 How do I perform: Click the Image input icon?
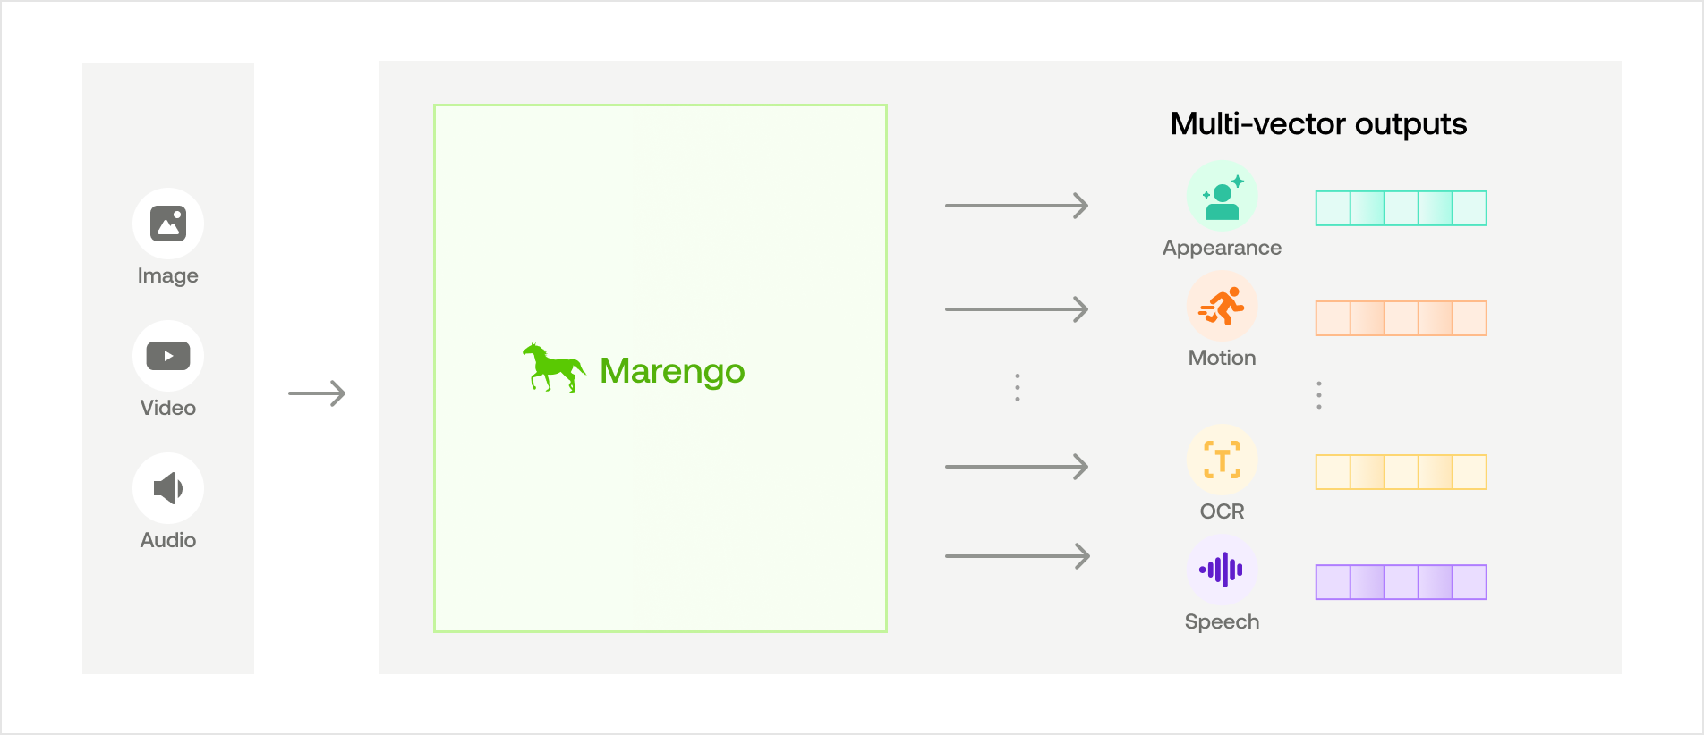[x=168, y=224]
